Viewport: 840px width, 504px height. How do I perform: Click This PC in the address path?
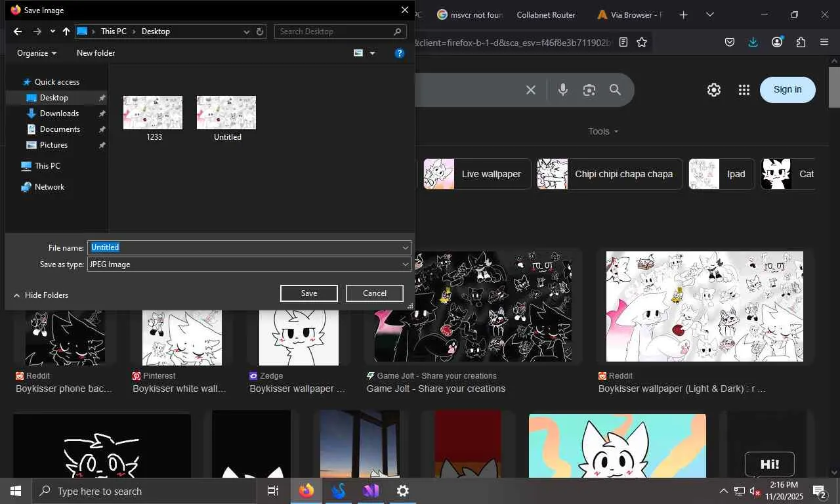click(114, 31)
